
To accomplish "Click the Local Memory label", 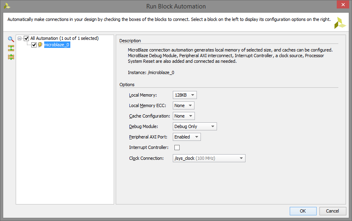I will pyautogui.click(x=143, y=95).
